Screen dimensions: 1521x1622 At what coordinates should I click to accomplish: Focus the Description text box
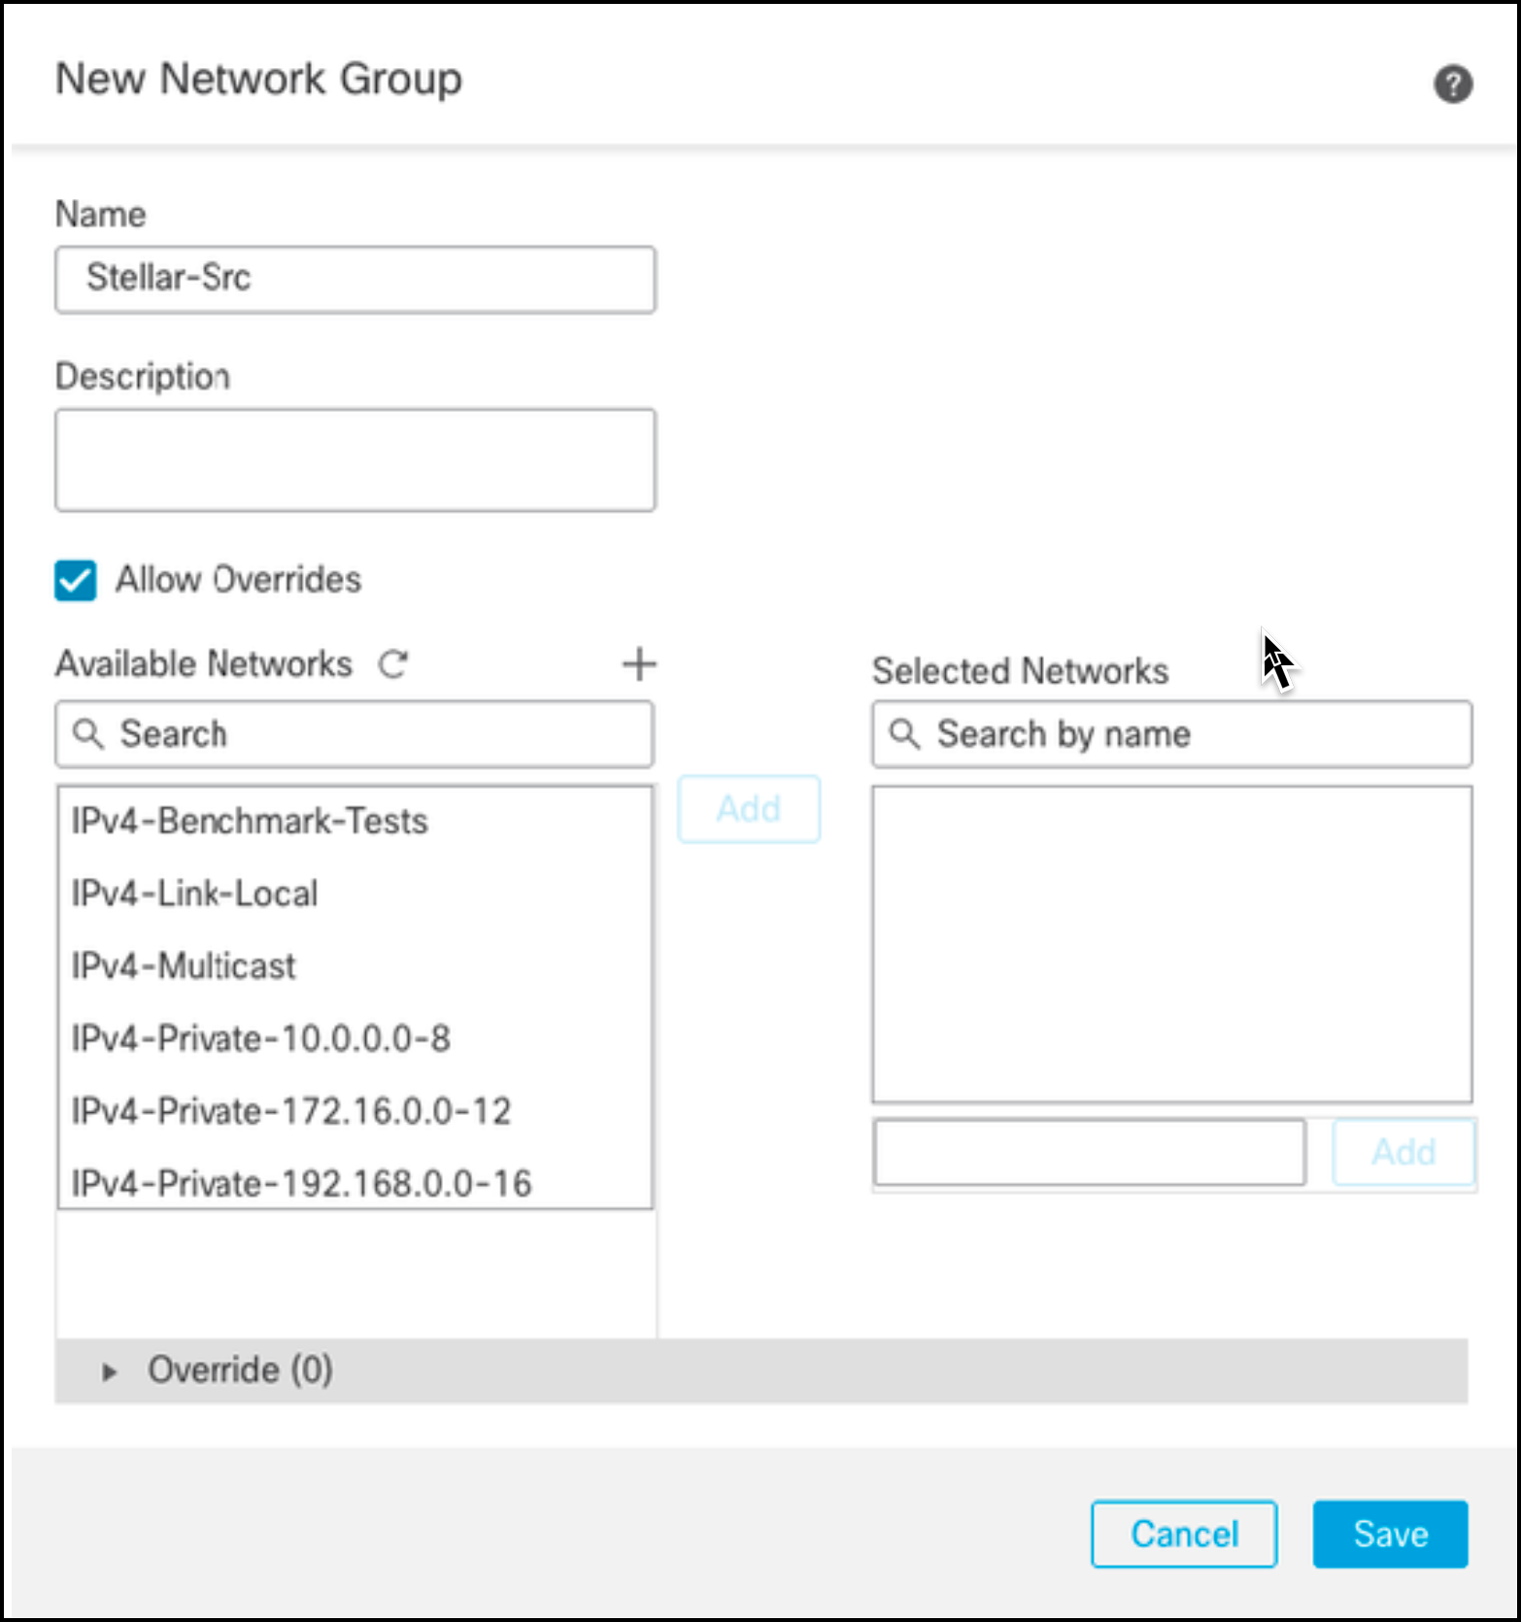pos(355,460)
